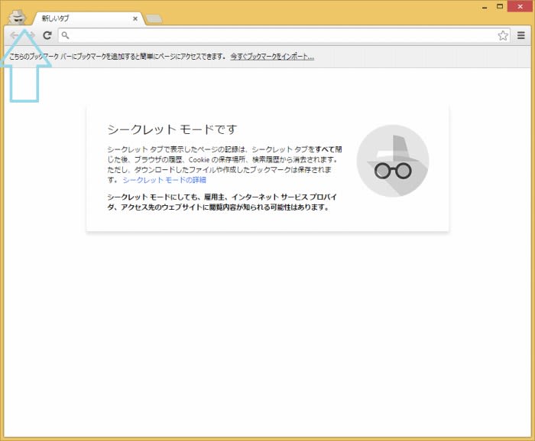Open the Chrome hamburger menu
The image size is (535, 441).
click(521, 36)
